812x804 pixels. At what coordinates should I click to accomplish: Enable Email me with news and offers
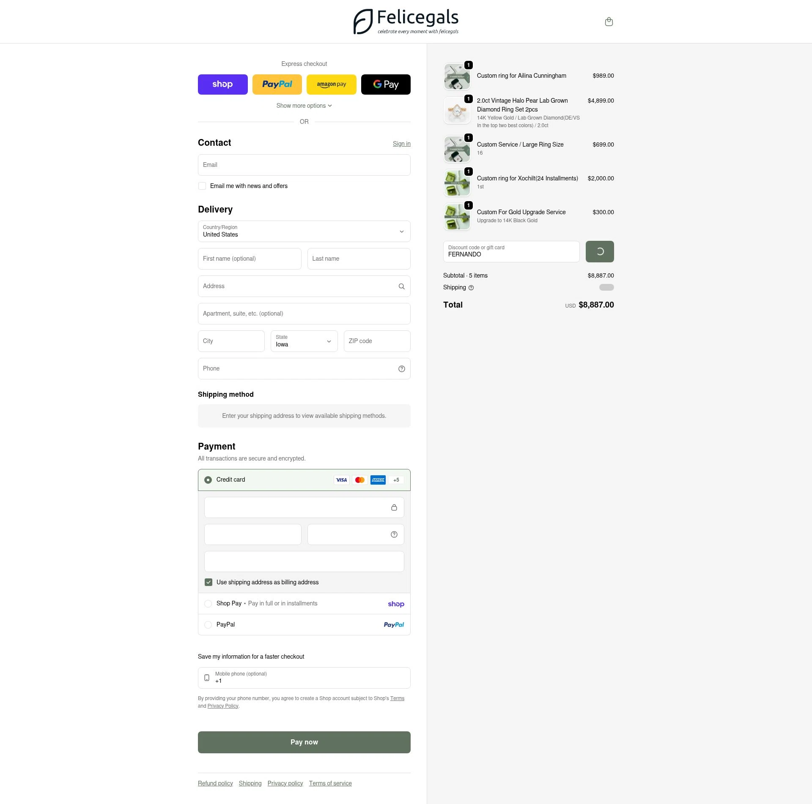[202, 186]
